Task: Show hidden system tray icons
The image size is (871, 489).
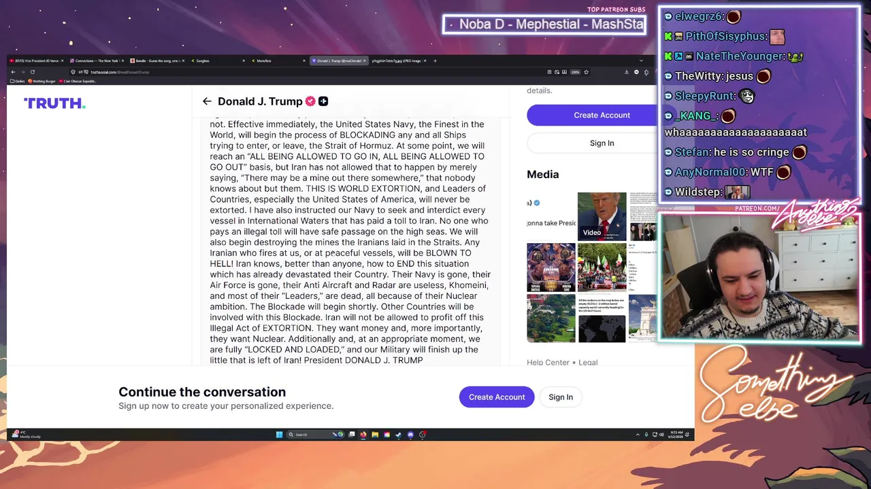Action: click(x=638, y=435)
